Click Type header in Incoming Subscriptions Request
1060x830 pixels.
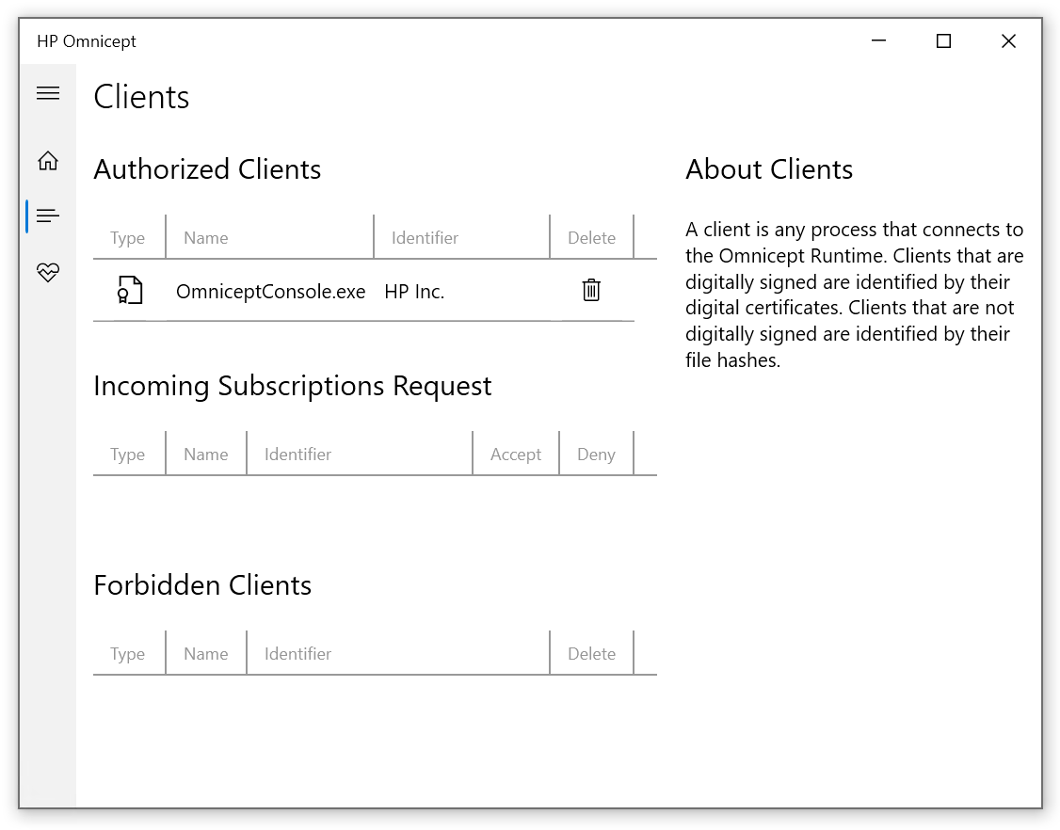tap(128, 455)
